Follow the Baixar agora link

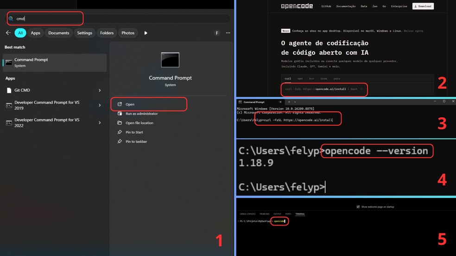pyautogui.click(x=413, y=31)
